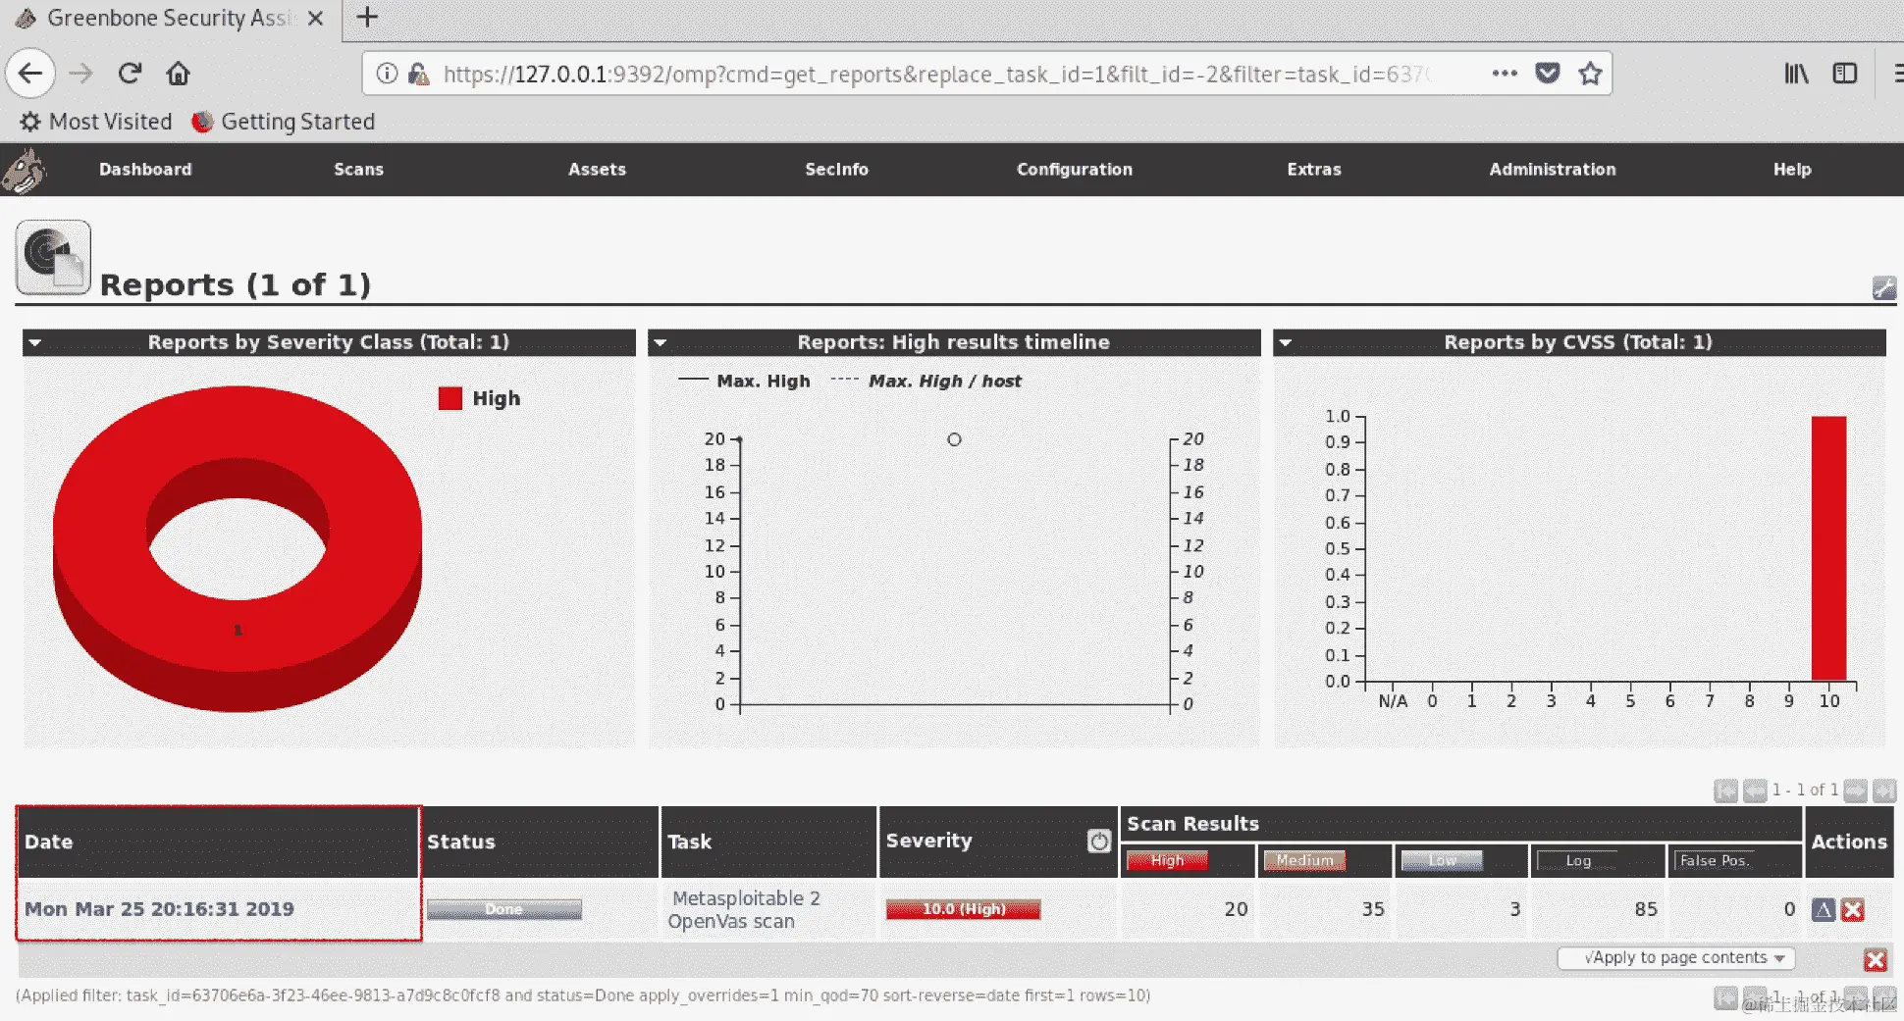Focus the browser address bar URL

pos(937,75)
